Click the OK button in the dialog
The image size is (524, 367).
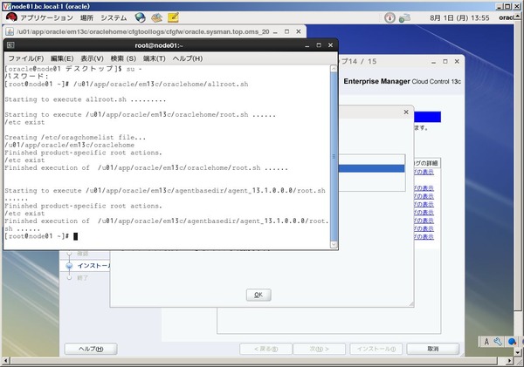259,295
